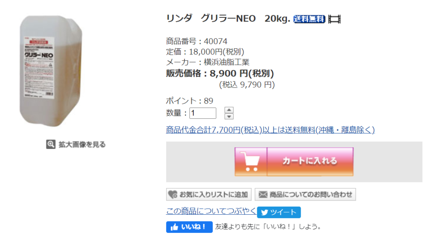The height and width of the screenshot is (241, 436).
Task: Click the heart icon for favorites
Action: [x=173, y=194]
